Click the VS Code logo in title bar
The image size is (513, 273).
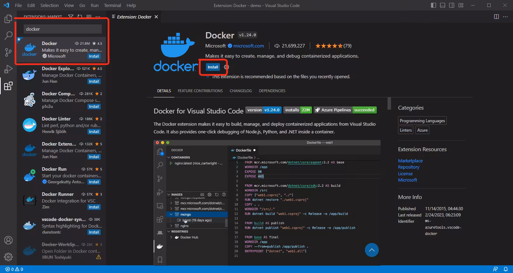tap(6, 5)
